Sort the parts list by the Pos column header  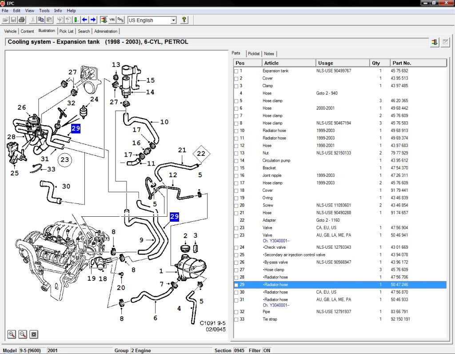(247, 63)
